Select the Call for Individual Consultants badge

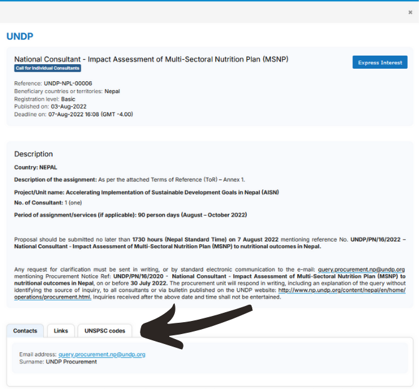tap(47, 68)
